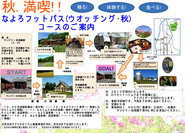Open the craft workshop people photo

coord(75,42)
